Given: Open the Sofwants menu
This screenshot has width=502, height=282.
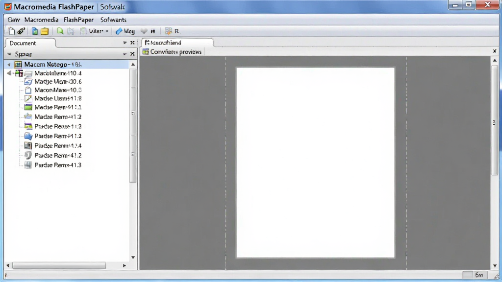Looking at the screenshot, I should 113,20.
